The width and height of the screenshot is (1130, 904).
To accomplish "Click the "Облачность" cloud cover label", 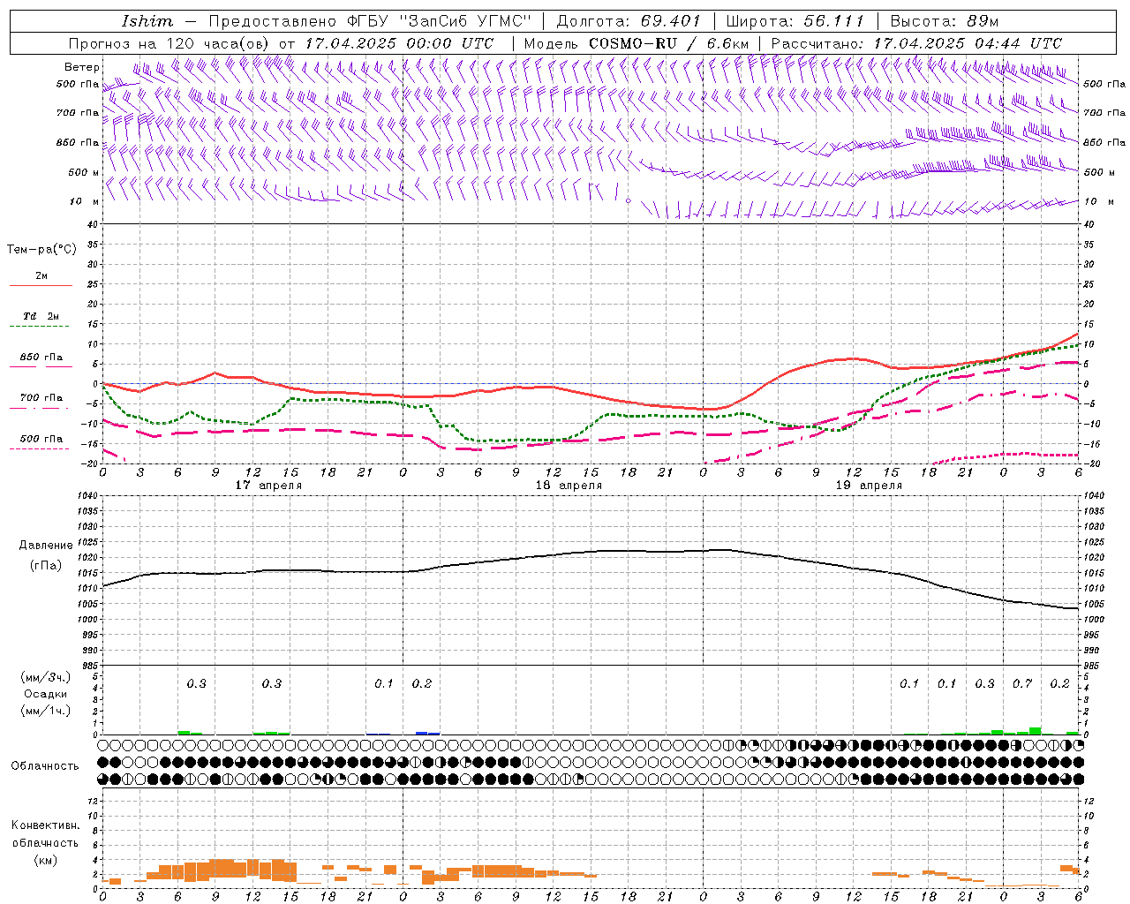I will click(x=45, y=765).
